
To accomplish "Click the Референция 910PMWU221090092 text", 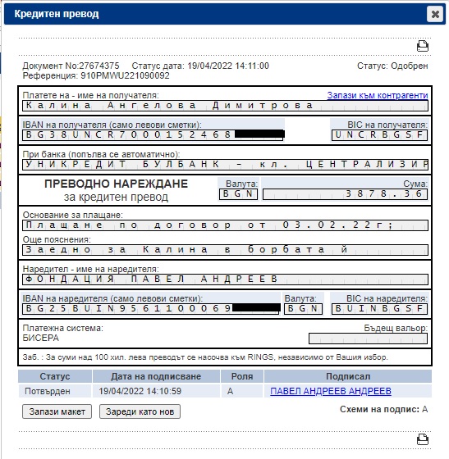I will [96, 75].
